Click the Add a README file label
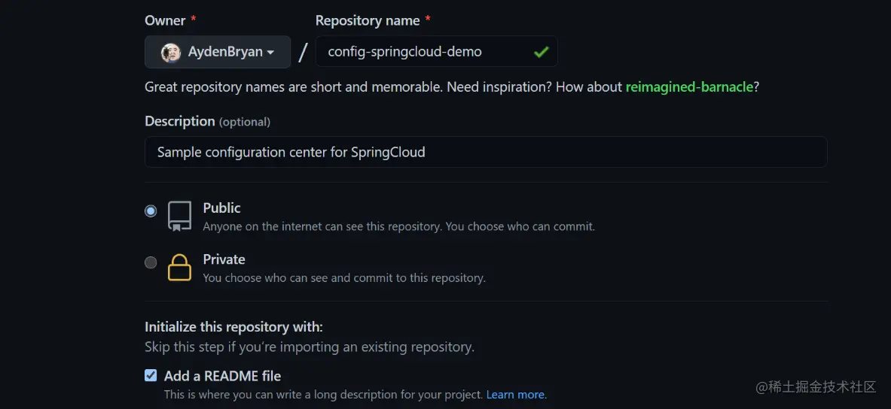 (x=222, y=376)
